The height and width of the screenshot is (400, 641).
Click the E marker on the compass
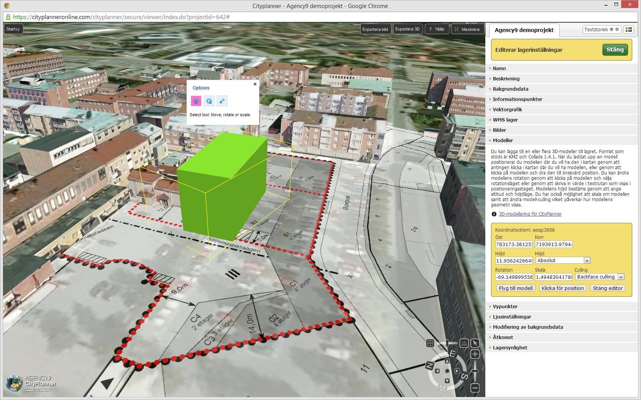[453, 354]
